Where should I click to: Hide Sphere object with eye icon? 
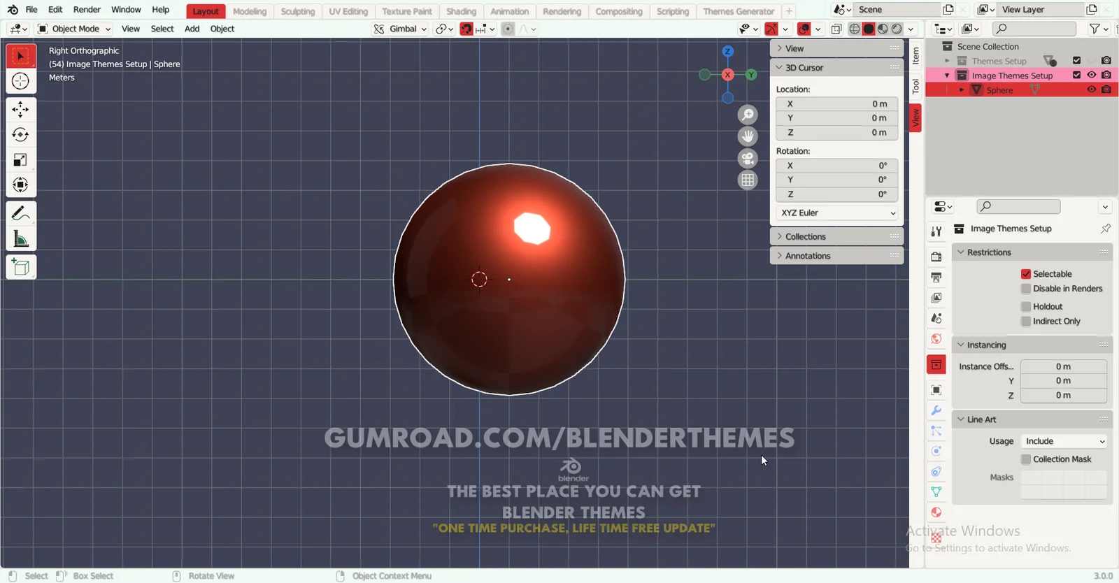pos(1092,89)
